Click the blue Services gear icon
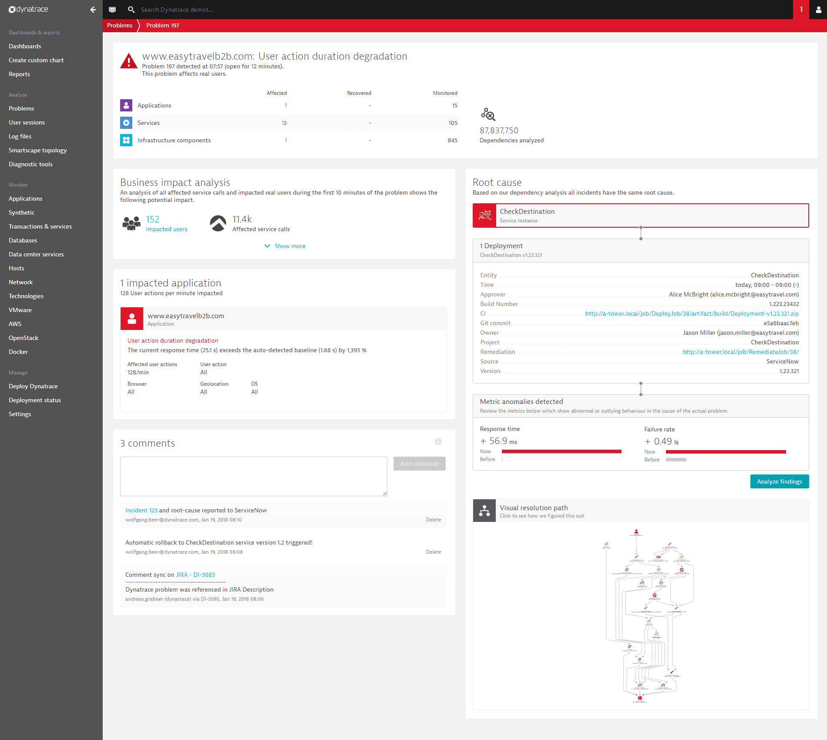Image resolution: width=827 pixels, height=740 pixels. point(126,123)
